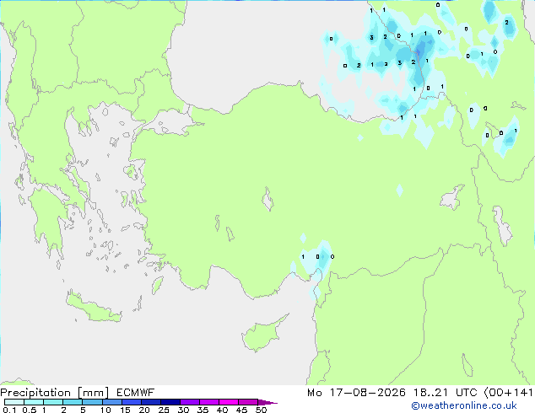Screen dimensions: 535x413
Task: Click the 0.5–1 mm legend swatch
Action: pyautogui.click(x=34, y=402)
